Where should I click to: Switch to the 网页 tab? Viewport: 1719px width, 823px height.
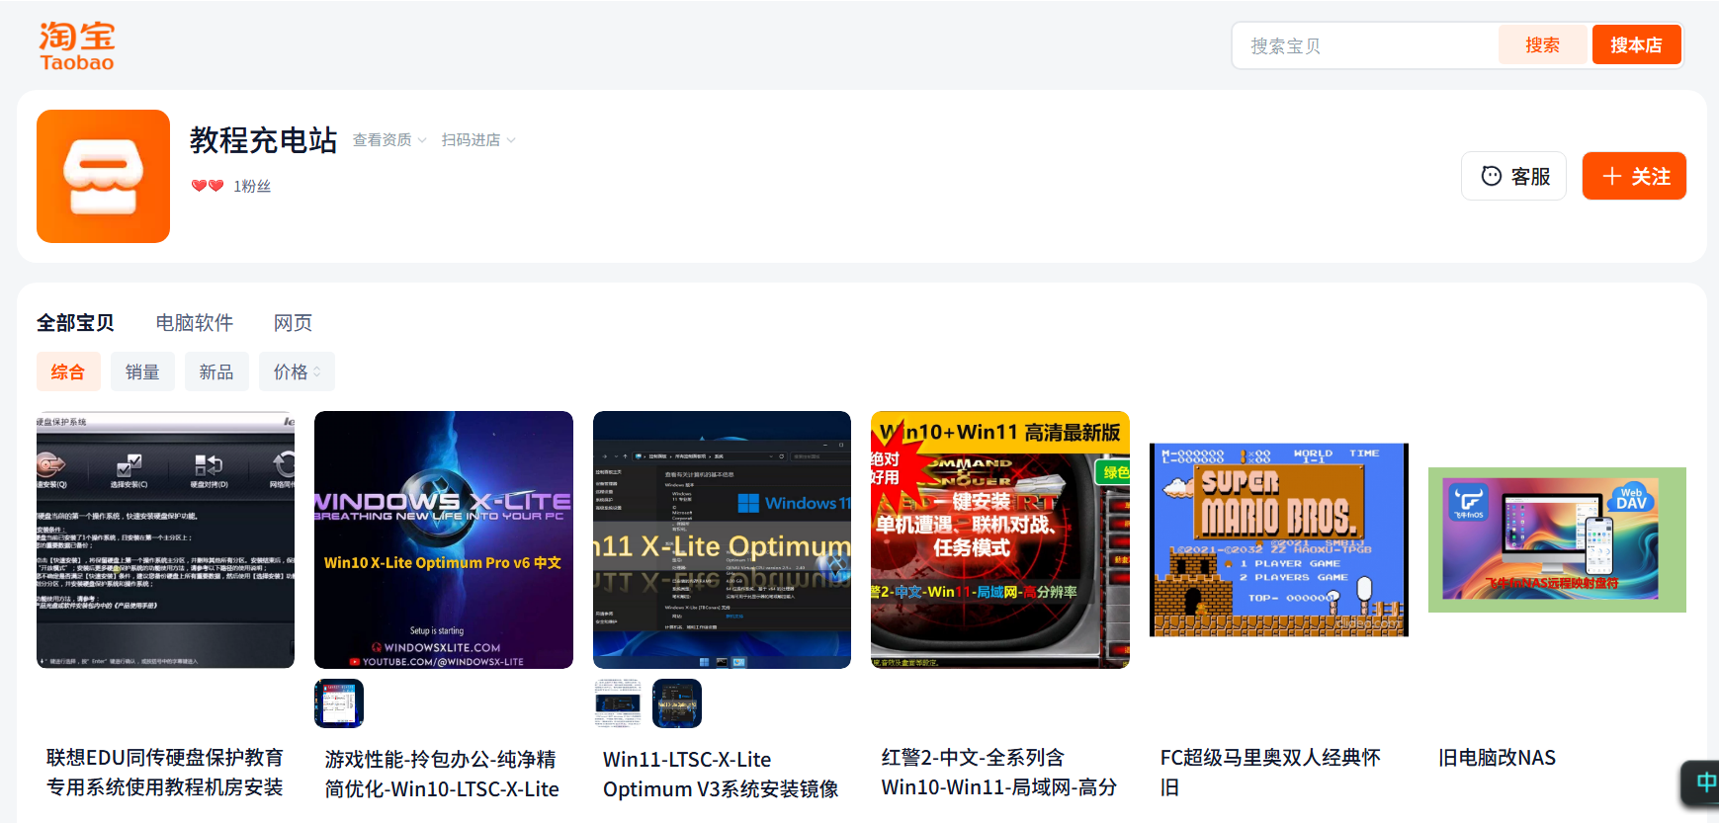[x=293, y=323]
